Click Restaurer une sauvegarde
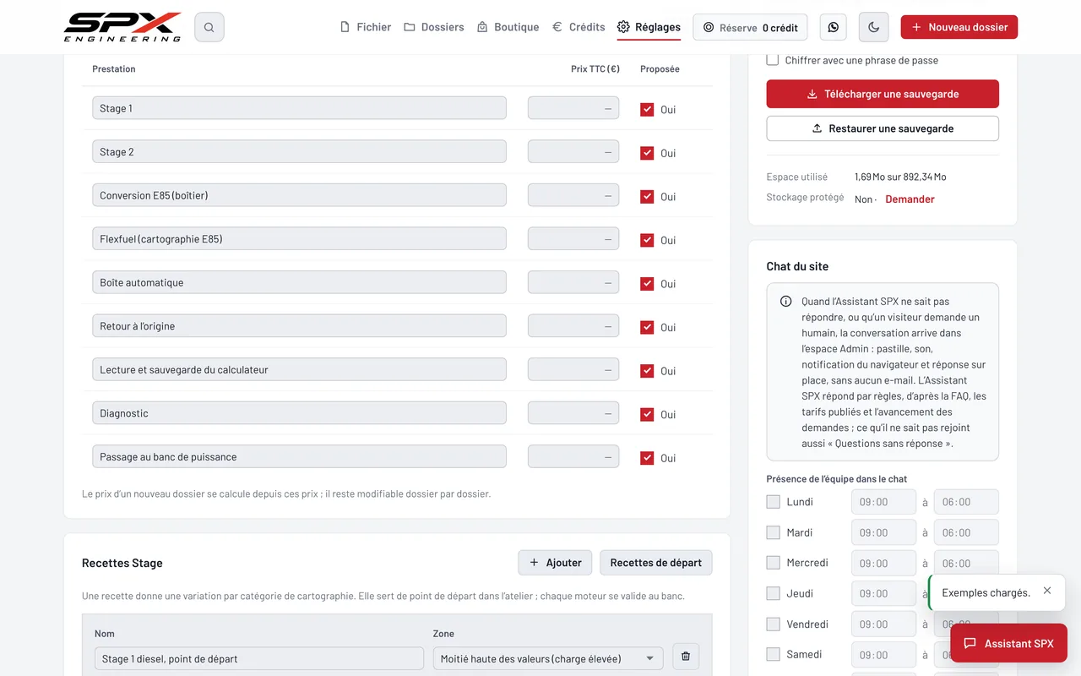 tap(883, 128)
